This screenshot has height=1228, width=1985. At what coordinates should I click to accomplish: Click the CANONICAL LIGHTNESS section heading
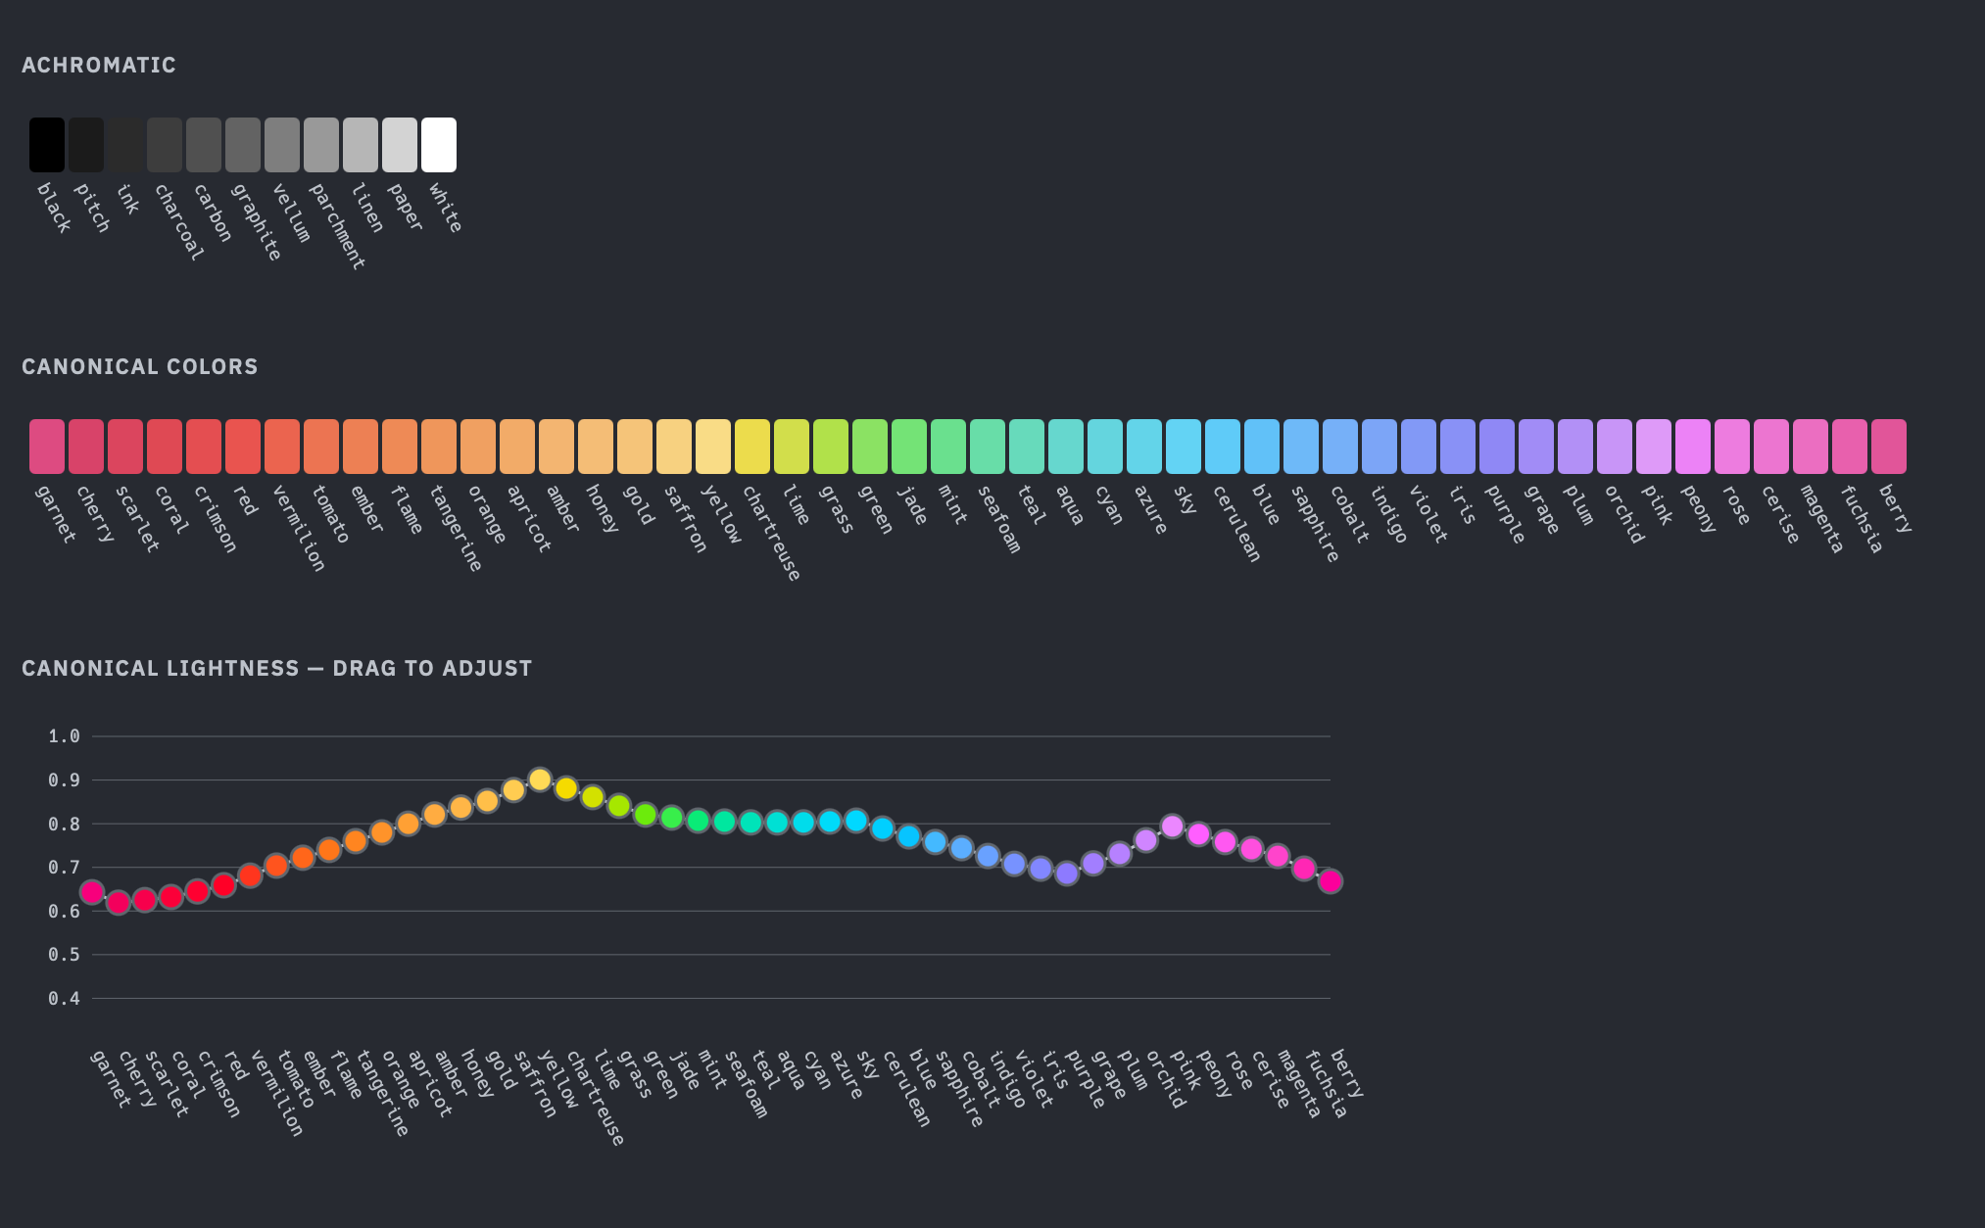tap(276, 668)
